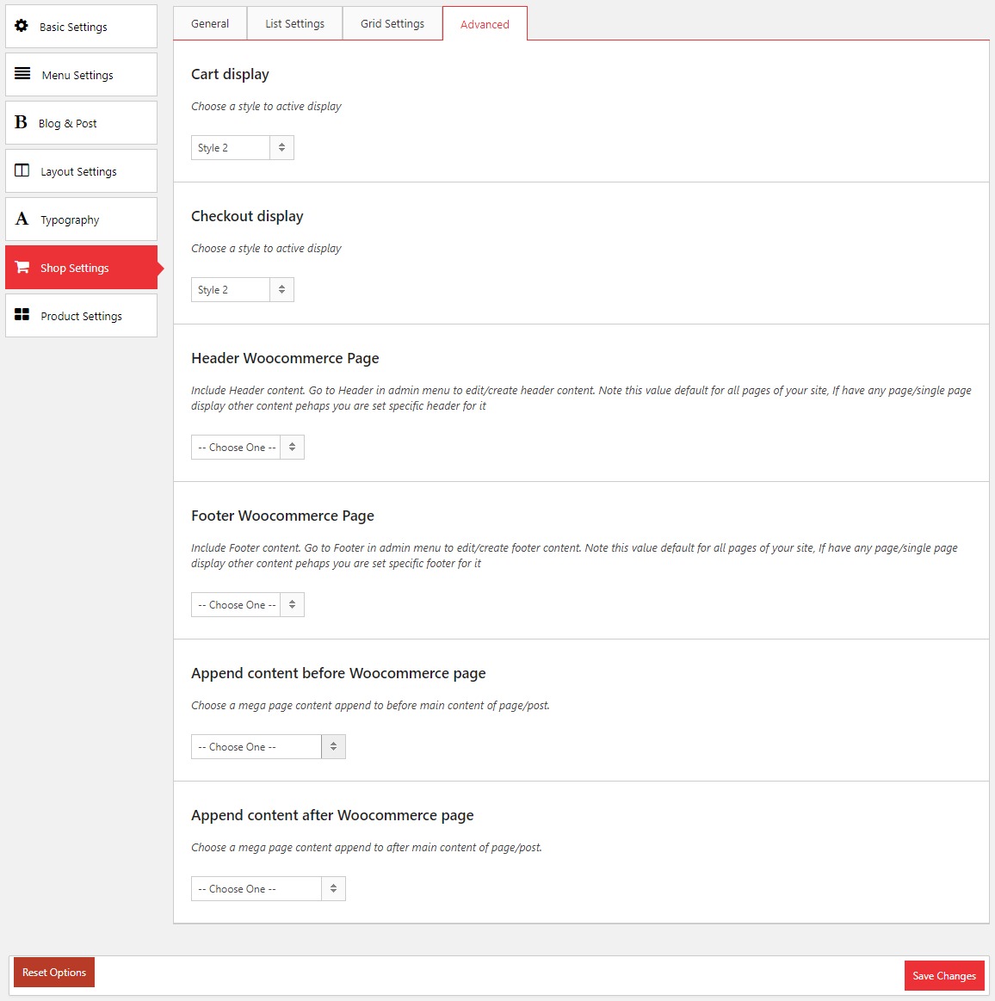Switch to the General tab
This screenshot has width=995, height=1001.
tap(210, 23)
